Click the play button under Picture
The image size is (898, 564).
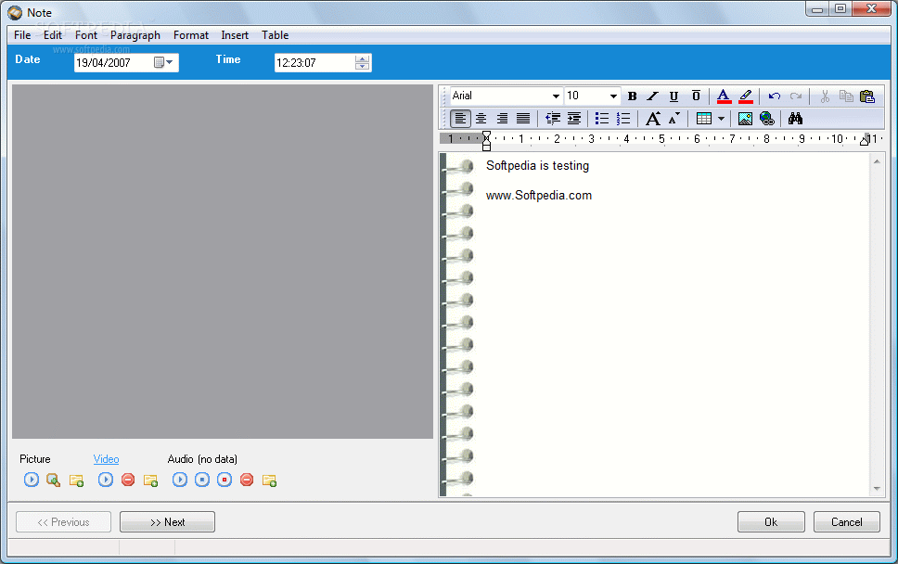(x=32, y=480)
